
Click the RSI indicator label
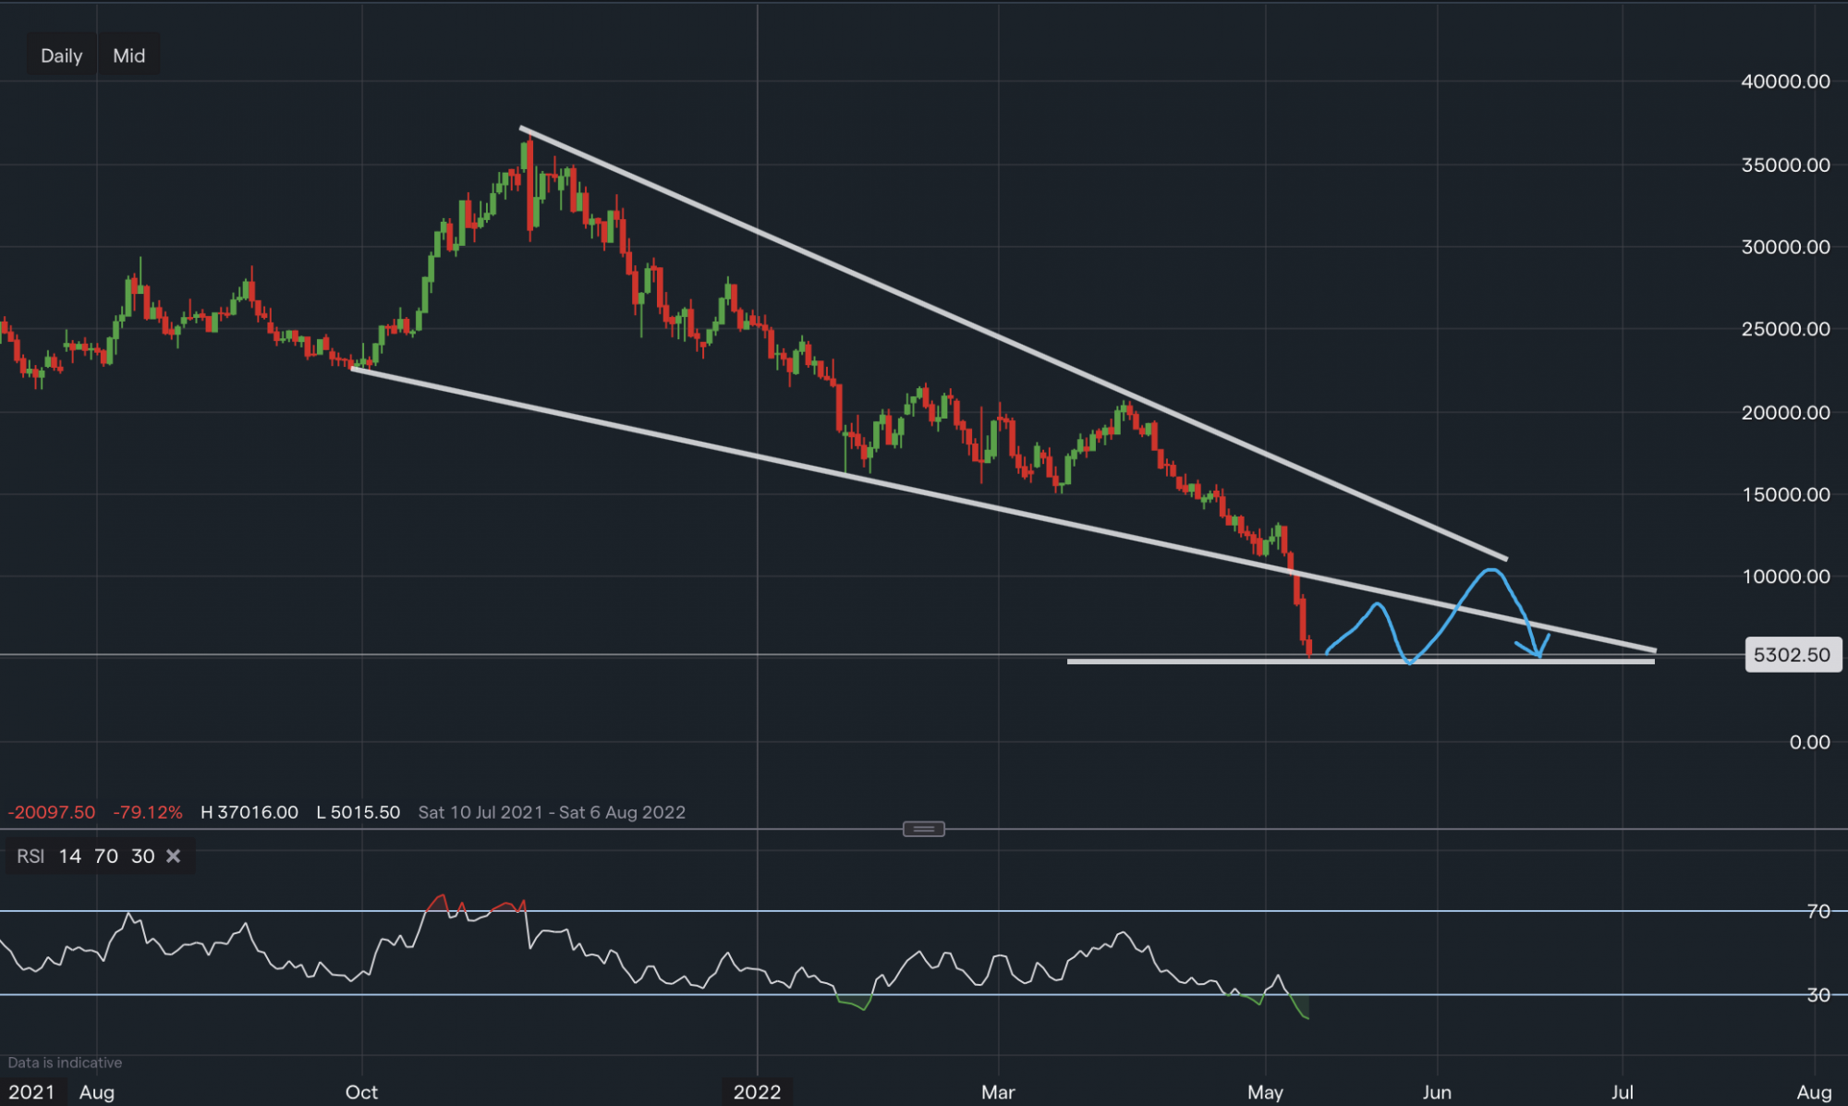(x=30, y=857)
